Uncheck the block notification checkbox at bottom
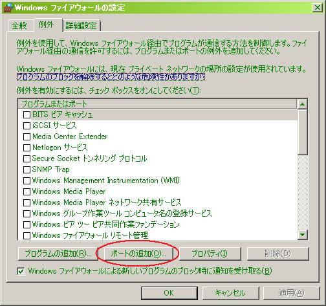The width and height of the screenshot is (326, 306). click(x=21, y=271)
